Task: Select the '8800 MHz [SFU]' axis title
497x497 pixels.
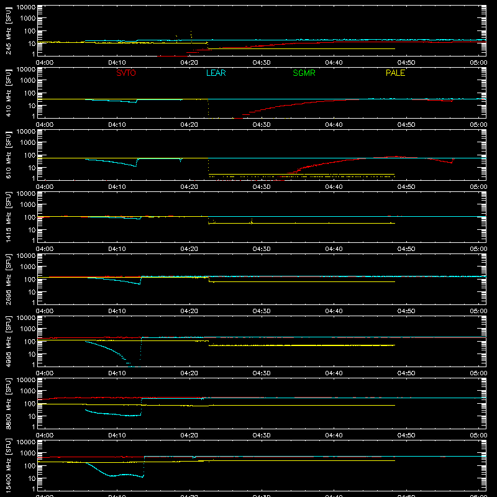Action: pyautogui.click(x=8, y=403)
